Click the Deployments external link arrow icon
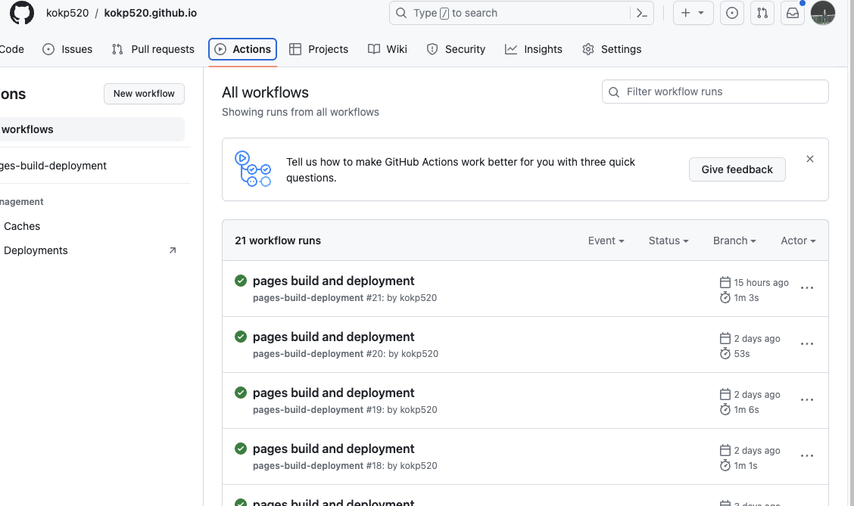This screenshot has height=506, width=854. [173, 250]
